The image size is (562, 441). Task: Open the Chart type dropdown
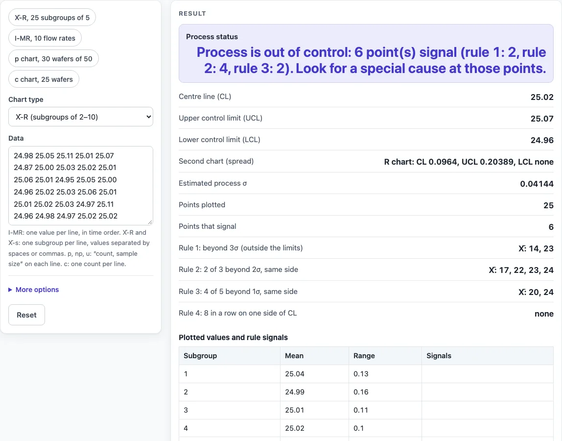pyautogui.click(x=81, y=117)
